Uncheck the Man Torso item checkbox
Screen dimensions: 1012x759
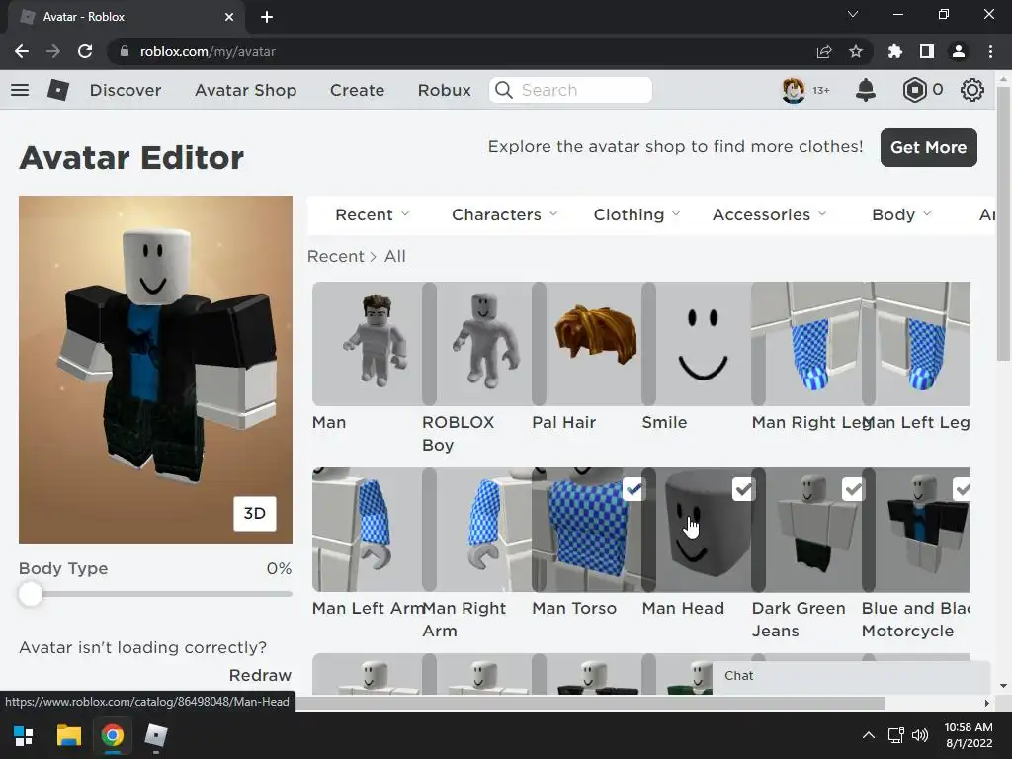click(633, 489)
